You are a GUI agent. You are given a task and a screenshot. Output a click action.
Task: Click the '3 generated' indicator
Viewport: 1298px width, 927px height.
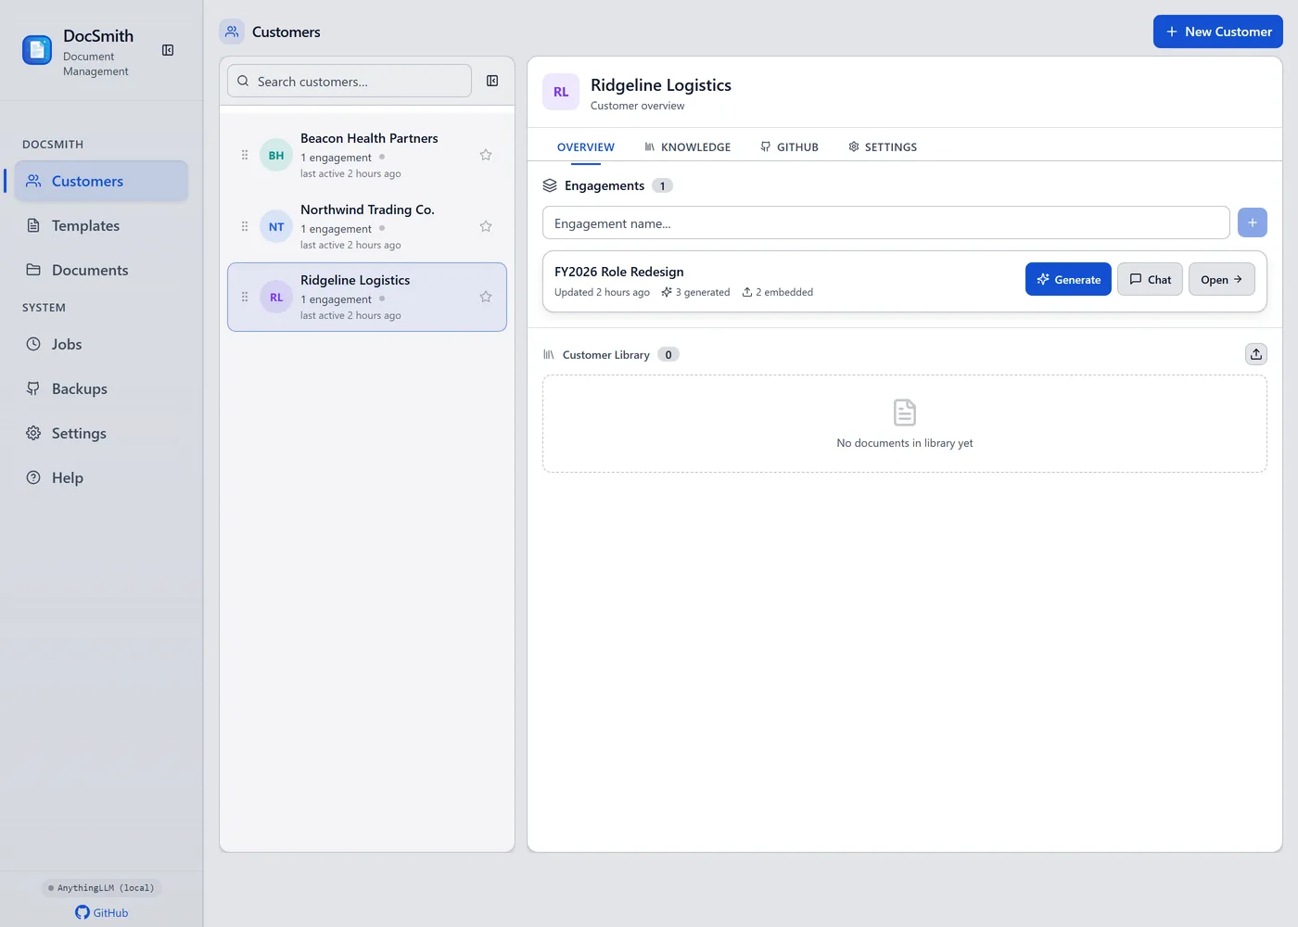point(695,292)
